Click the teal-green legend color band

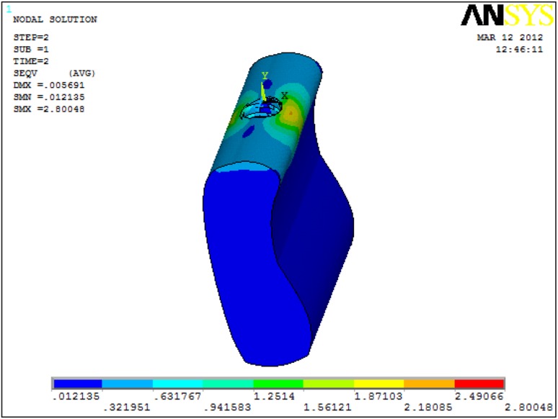[228, 384]
